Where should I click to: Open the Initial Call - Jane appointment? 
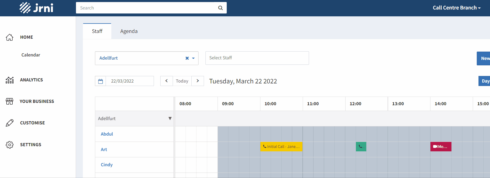point(281,147)
